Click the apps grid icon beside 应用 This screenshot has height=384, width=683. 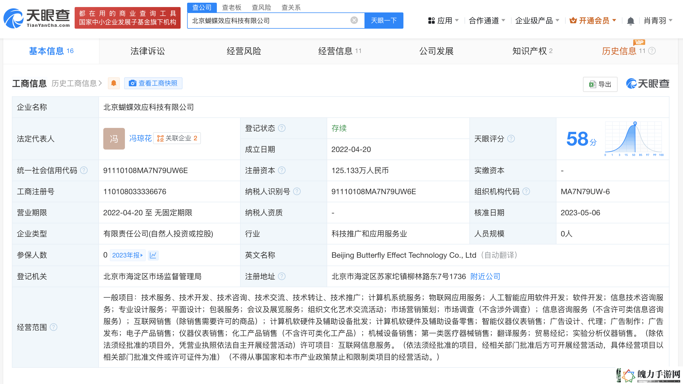tap(432, 21)
